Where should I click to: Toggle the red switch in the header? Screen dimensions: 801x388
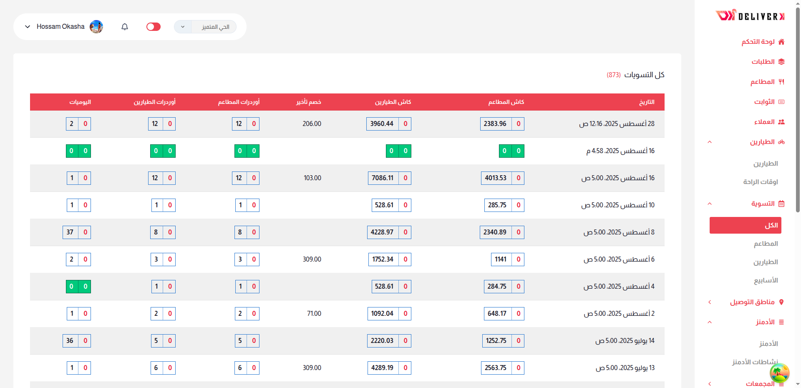coord(154,27)
